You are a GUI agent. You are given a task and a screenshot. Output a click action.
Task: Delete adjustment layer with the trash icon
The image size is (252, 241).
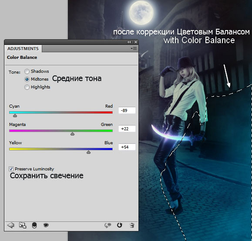132,225
